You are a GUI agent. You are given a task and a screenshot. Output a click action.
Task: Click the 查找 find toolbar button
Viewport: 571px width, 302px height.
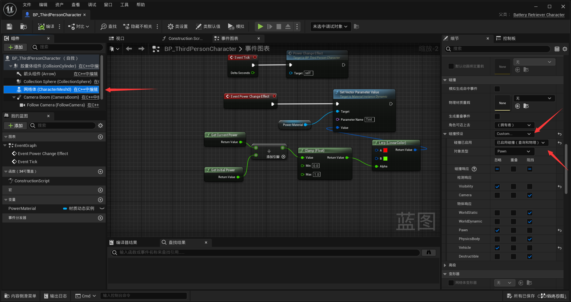[x=109, y=27]
